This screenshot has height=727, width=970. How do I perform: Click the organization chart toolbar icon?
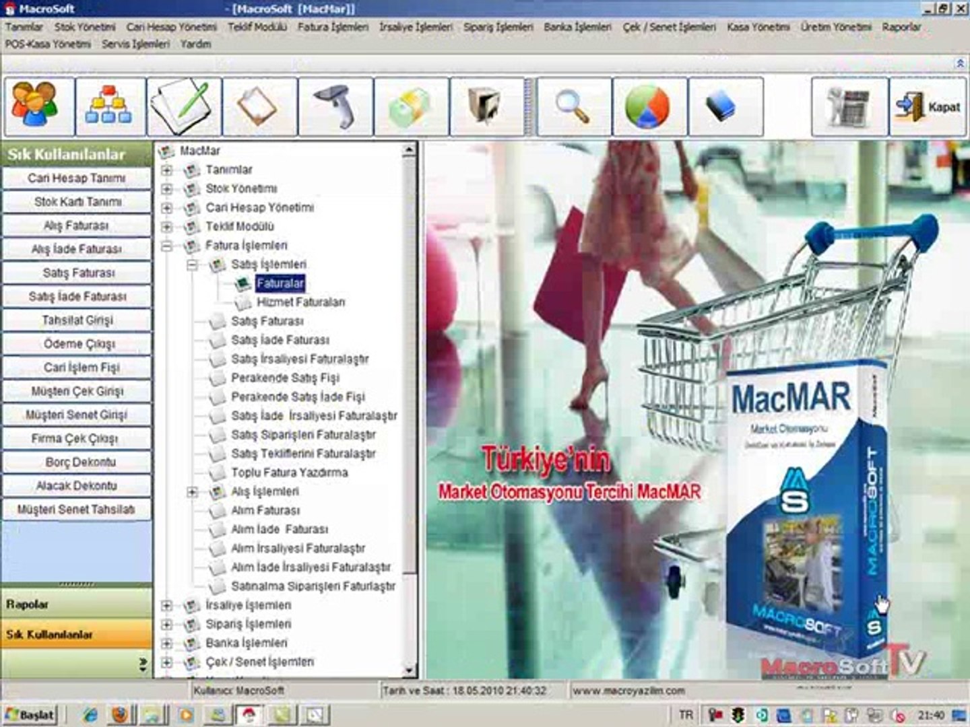[110, 107]
